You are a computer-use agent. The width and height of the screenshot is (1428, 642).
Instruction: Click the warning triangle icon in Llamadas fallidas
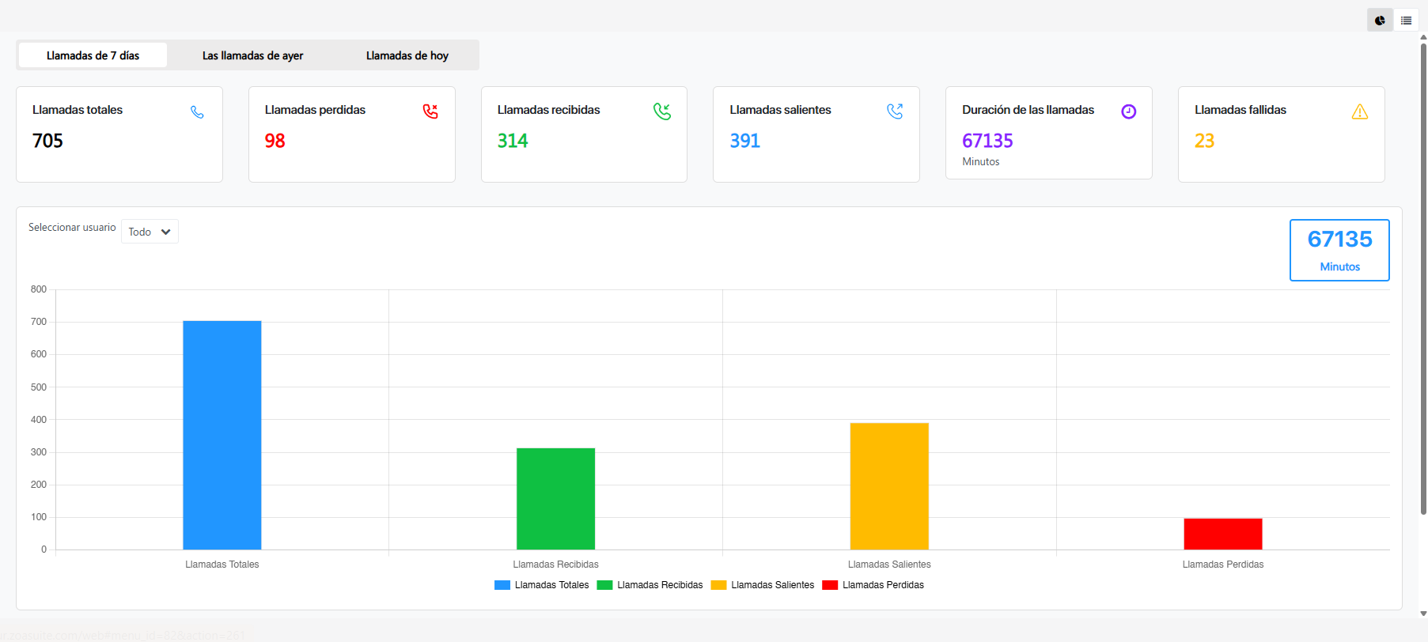click(x=1359, y=111)
